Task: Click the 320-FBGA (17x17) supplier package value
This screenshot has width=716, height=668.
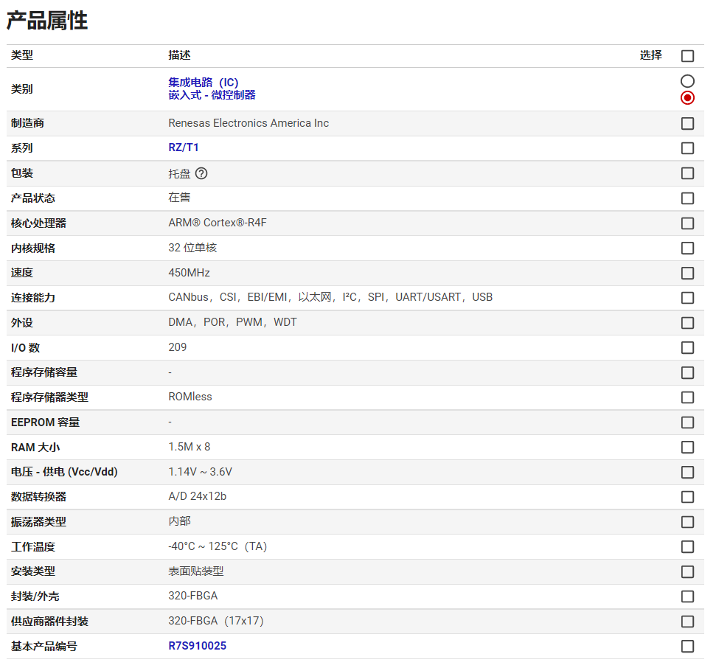Action: (x=216, y=621)
